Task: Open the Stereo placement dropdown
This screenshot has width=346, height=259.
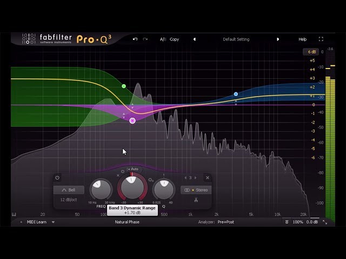Action: [196, 190]
